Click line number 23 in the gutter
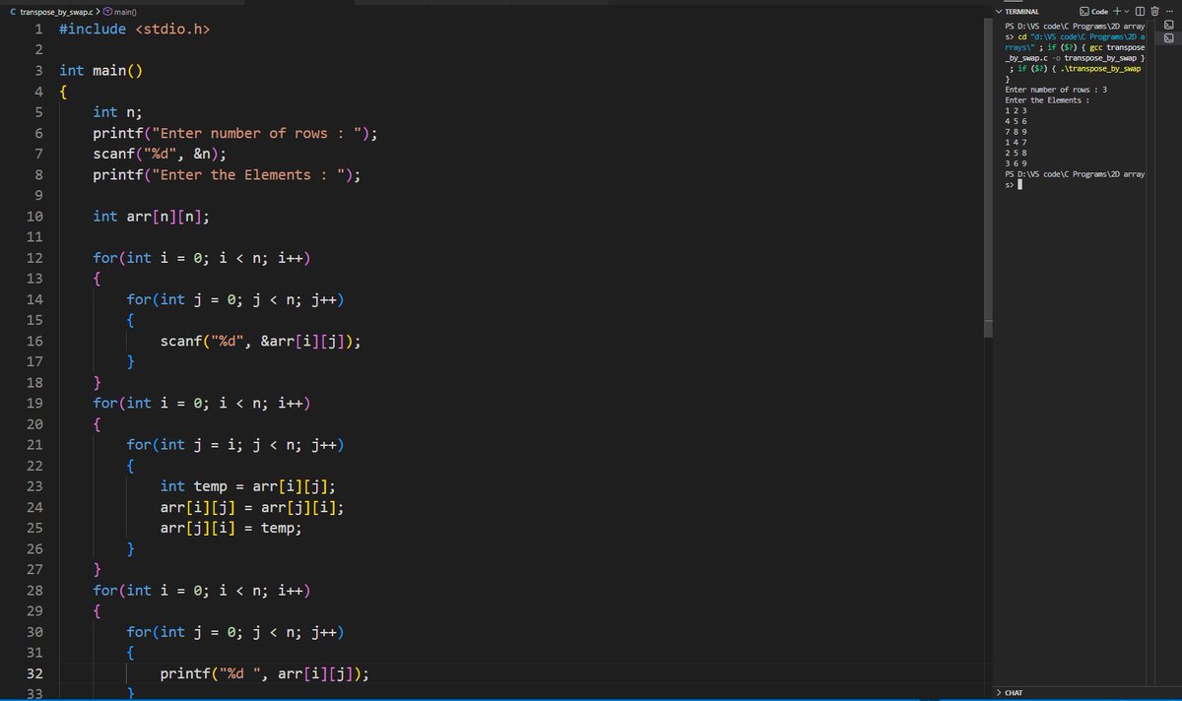The image size is (1182, 701). point(34,485)
